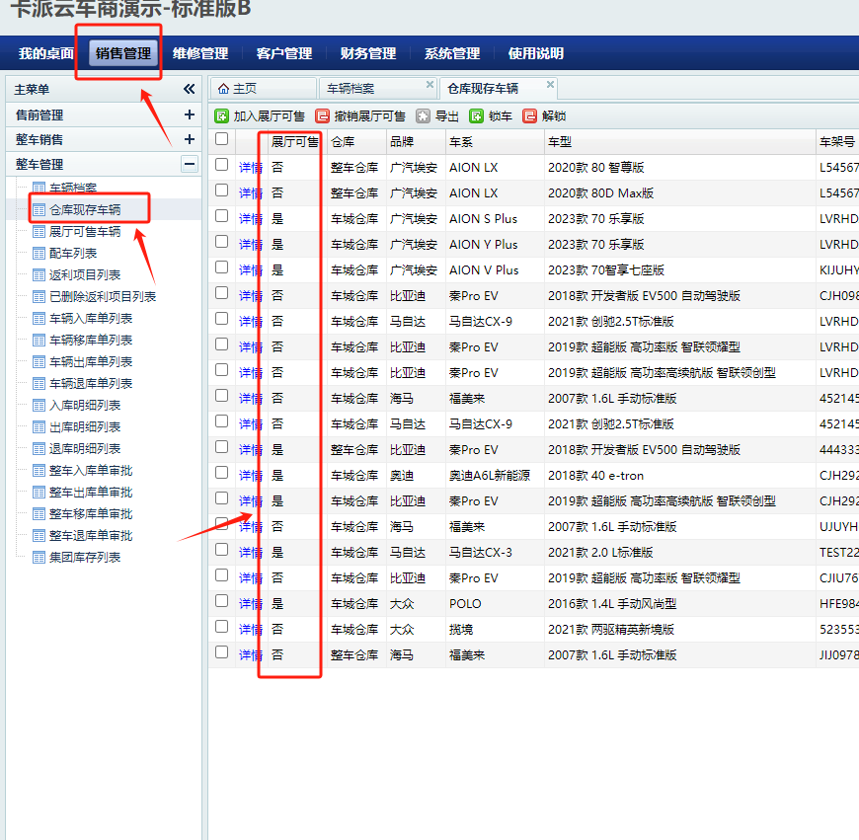Click the 导出 export icon

424,115
